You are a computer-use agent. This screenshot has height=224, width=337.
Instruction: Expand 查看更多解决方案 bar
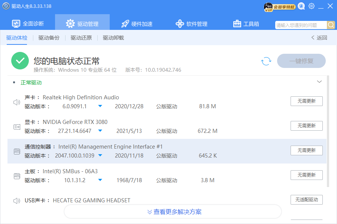tap(173, 212)
